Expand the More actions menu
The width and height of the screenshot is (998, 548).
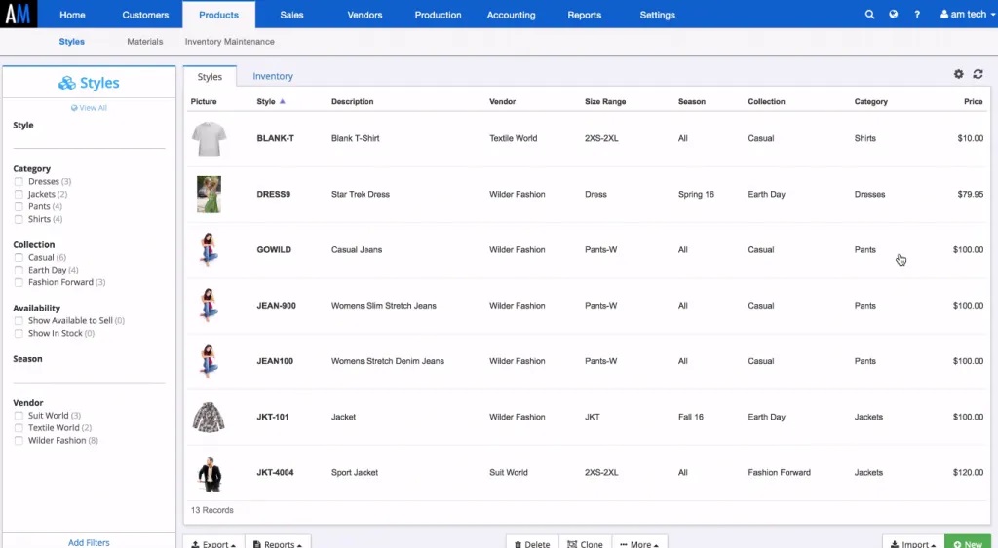pos(639,543)
